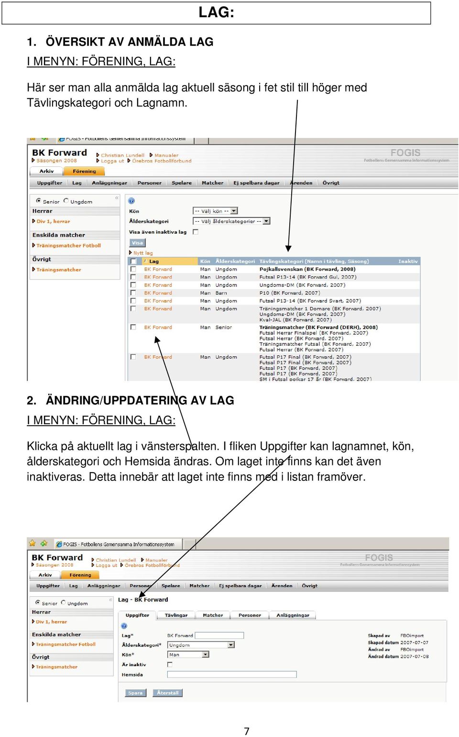Click the Inaktiv column header

(x=408, y=261)
